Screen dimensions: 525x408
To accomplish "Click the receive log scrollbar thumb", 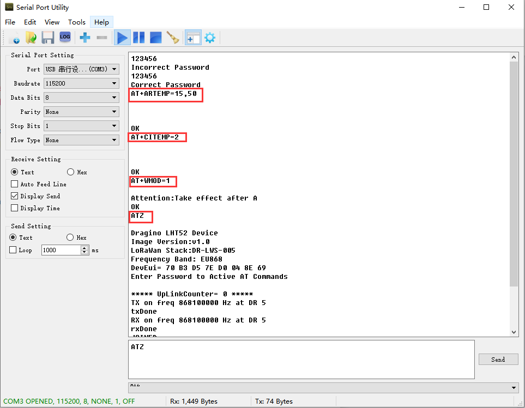I will point(514,174).
